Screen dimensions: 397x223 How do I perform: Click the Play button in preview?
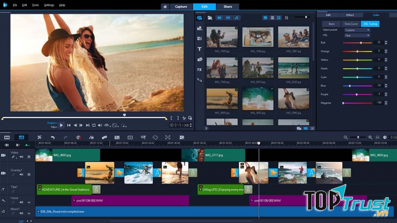[61, 125]
